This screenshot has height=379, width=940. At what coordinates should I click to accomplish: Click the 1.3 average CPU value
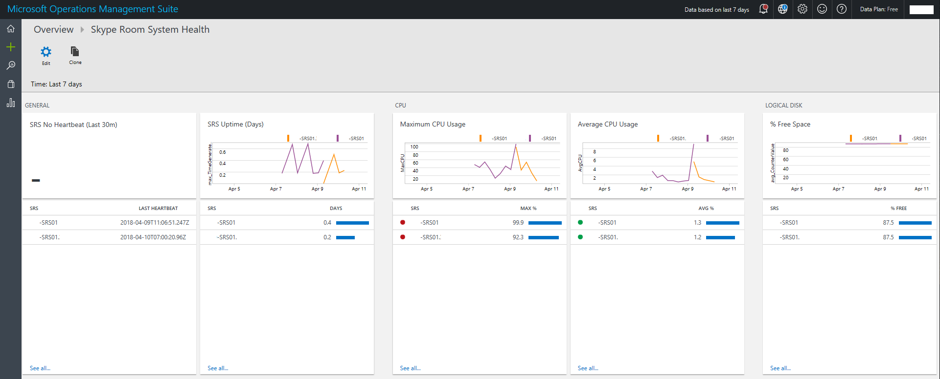pyautogui.click(x=697, y=223)
